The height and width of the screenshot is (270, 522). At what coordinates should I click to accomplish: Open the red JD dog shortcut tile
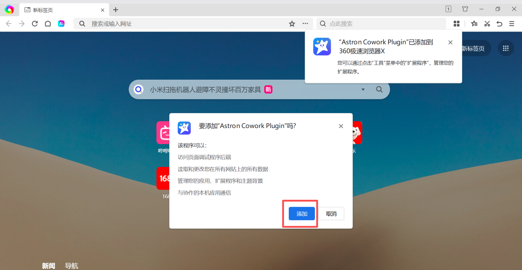(x=357, y=133)
